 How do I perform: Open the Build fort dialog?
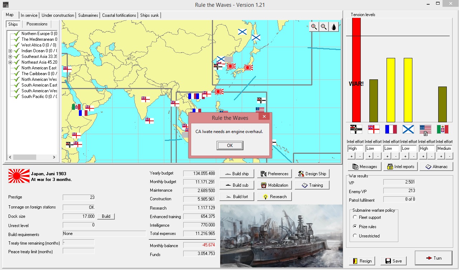(237, 197)
